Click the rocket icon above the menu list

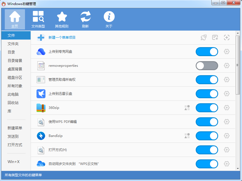click(x=203, y=37)
